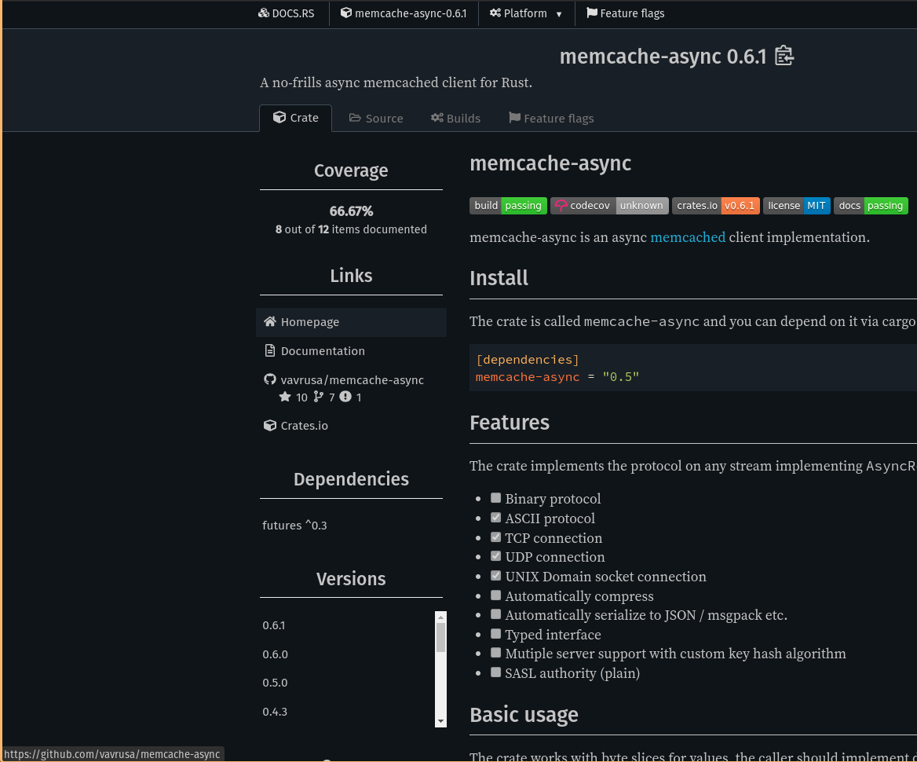The image size is (917, 762).
Task: Open the Documentation link
Action: [352, 351]
